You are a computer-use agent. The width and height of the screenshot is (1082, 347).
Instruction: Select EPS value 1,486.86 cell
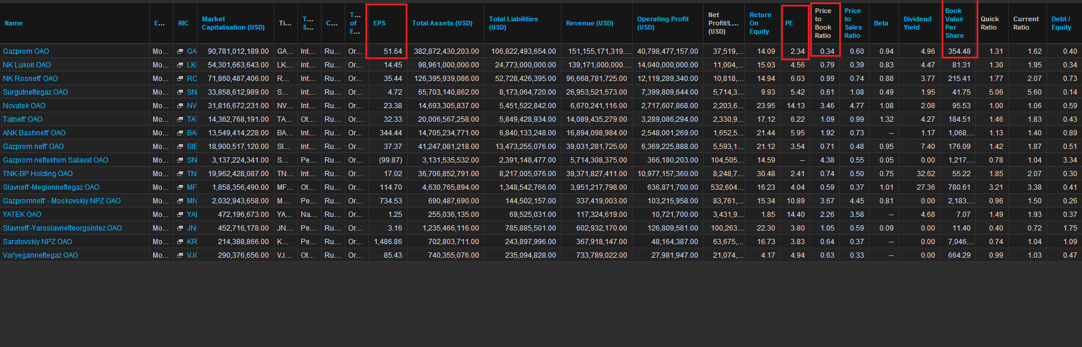tap(388, 242)
